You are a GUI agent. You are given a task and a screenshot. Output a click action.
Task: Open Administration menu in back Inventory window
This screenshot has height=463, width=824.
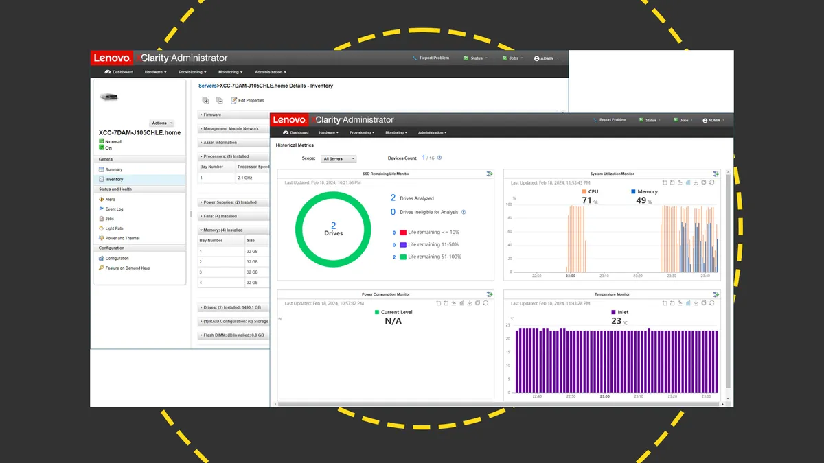271,72
